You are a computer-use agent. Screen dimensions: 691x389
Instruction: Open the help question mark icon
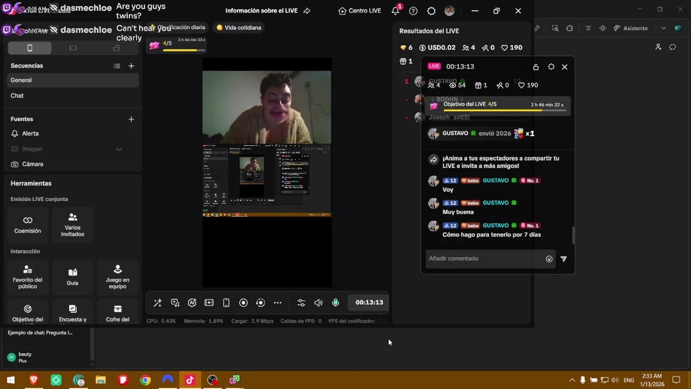coord(414,11)
